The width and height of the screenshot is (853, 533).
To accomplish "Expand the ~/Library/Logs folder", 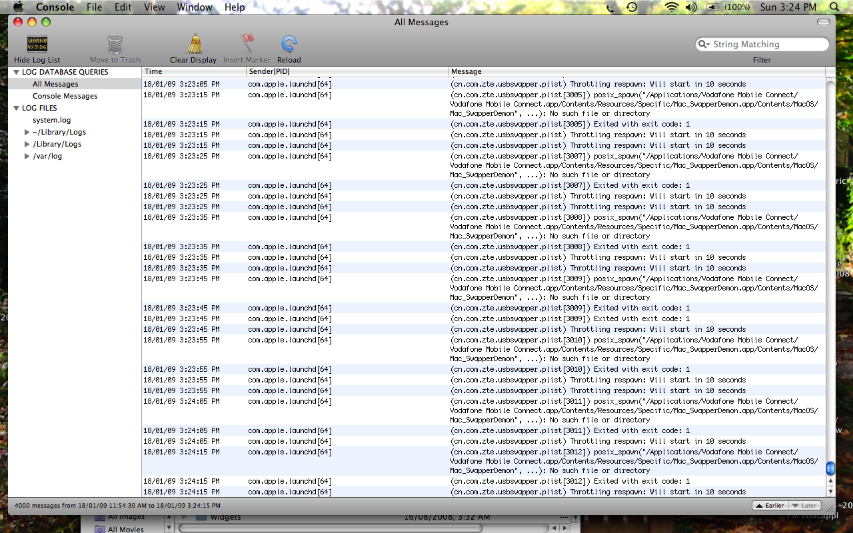I will [27, 132].
